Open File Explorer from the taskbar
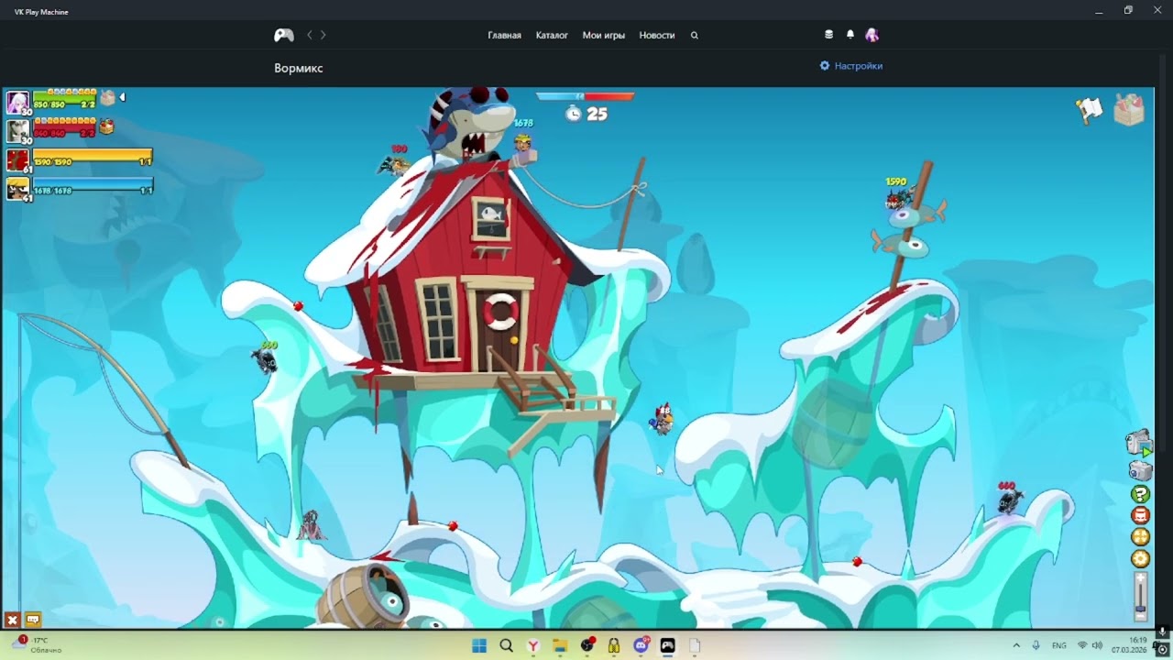The height and width of the screenshot is (660, 1173). pos(560,645)
